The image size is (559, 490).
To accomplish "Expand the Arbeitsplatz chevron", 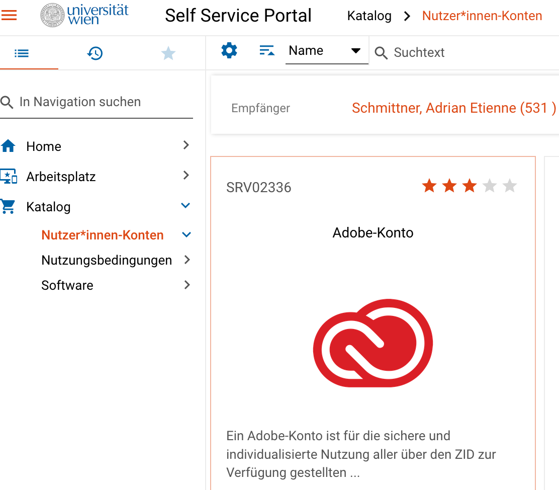I will (x=185, y=175).
